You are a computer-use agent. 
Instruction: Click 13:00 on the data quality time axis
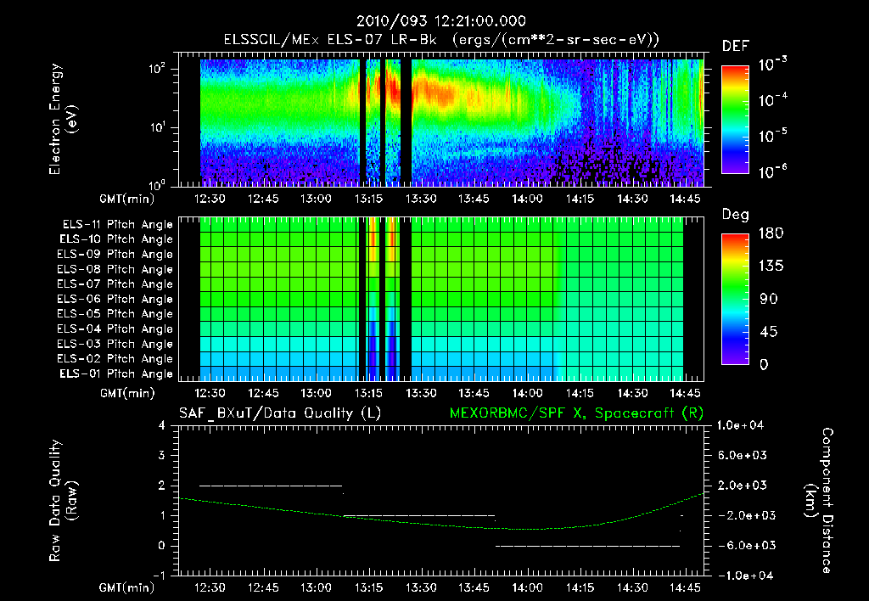pyautogui.click(x=316, y=587)
